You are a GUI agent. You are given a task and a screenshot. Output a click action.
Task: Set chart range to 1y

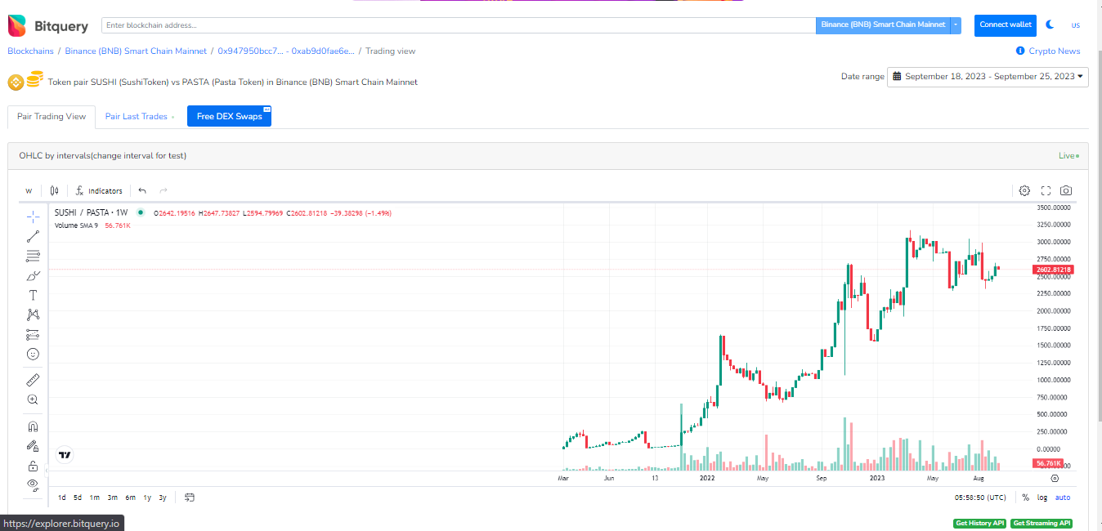click(x=147, y=497)
